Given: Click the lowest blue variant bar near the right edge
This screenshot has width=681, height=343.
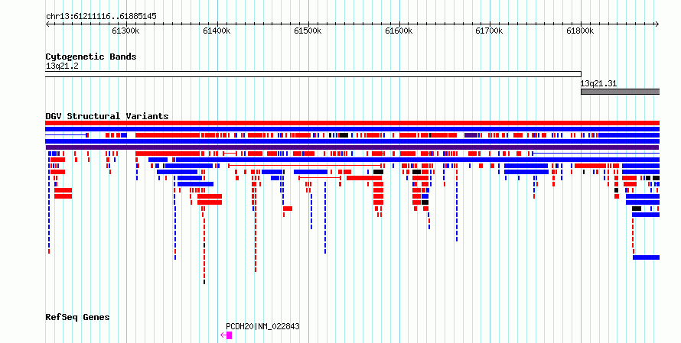Looking at the screenshot, I should pyautogui.click(x=646, y=257).
